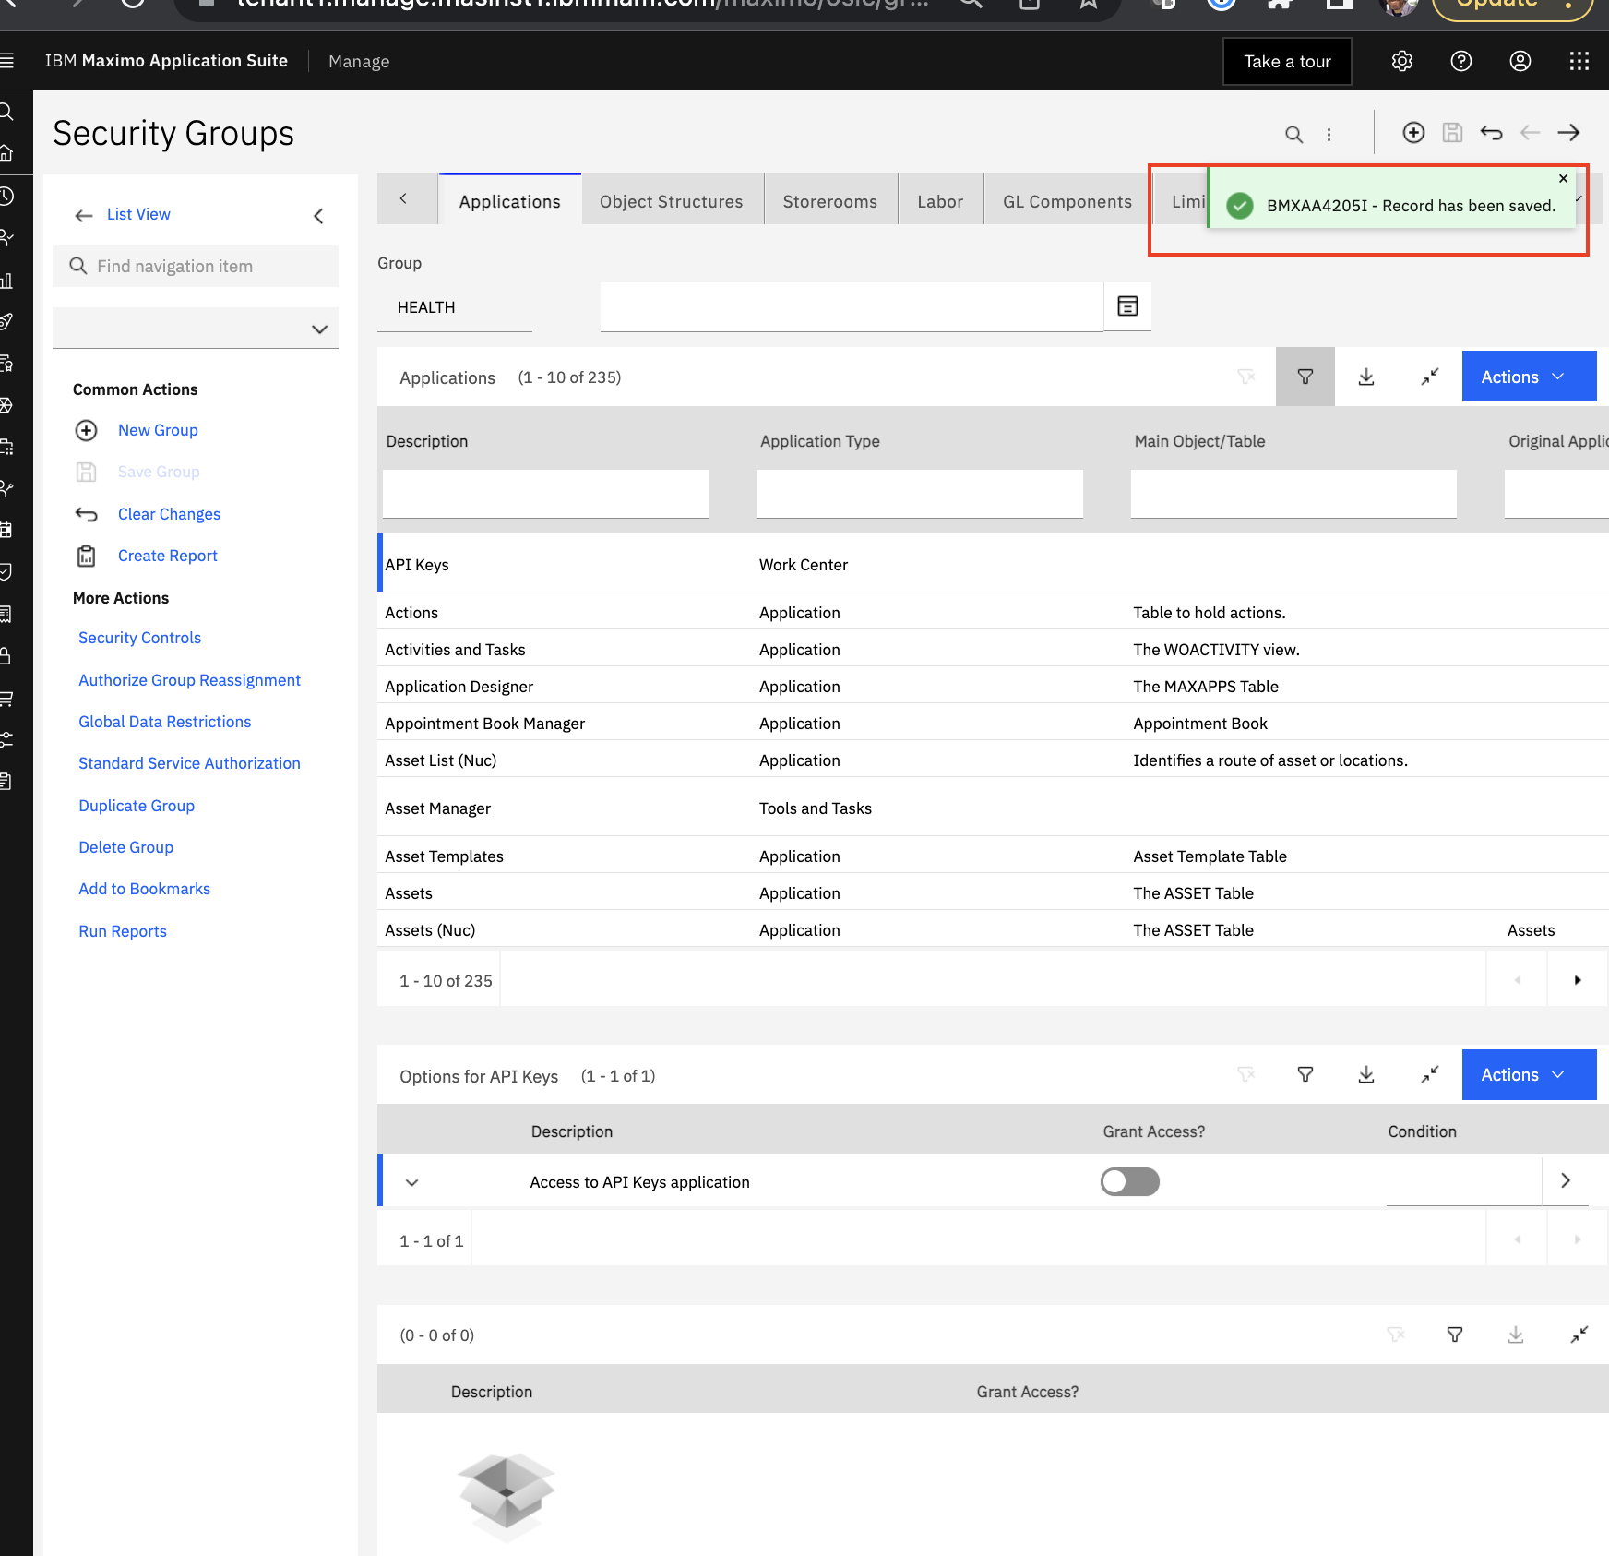Click the new record plus toolbar icon
The height and width of the screenshot is (1556, 1609).
[1412, 133]
